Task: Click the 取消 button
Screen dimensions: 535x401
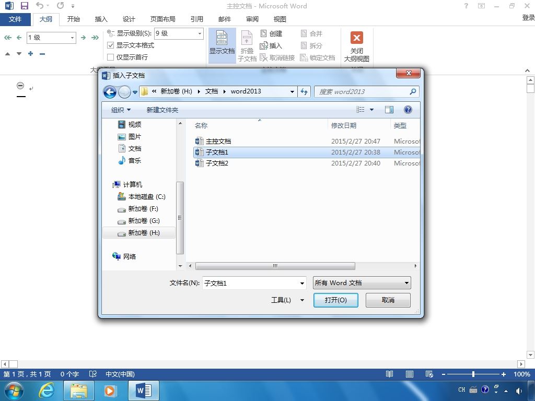Action: pyautogui.click(x=388, y=300)
